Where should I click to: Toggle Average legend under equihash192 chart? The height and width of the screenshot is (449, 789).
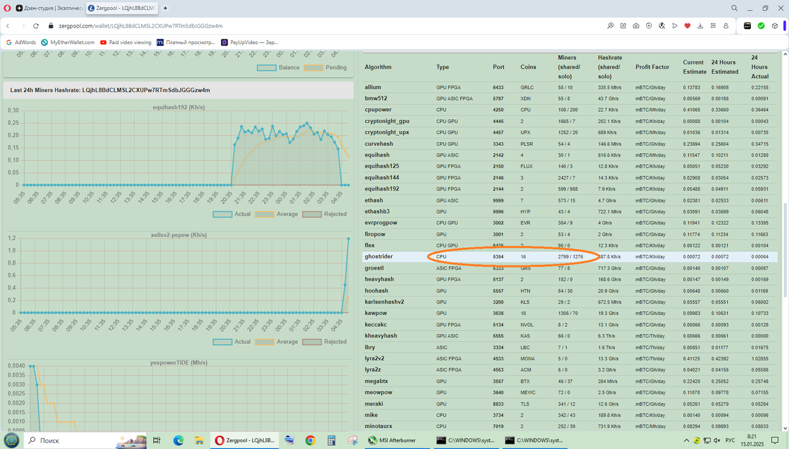pos(277,214)
